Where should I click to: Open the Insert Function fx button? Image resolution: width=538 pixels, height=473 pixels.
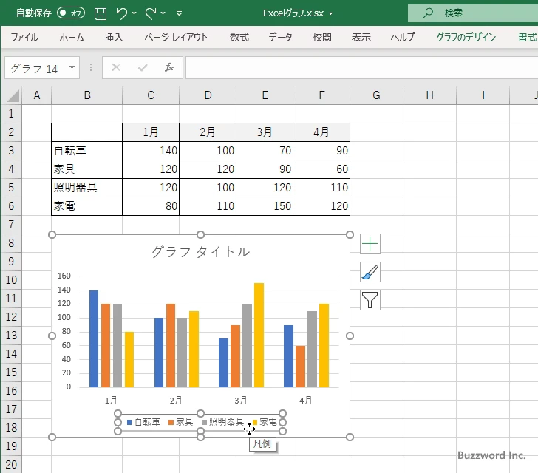tap(168, 67)
